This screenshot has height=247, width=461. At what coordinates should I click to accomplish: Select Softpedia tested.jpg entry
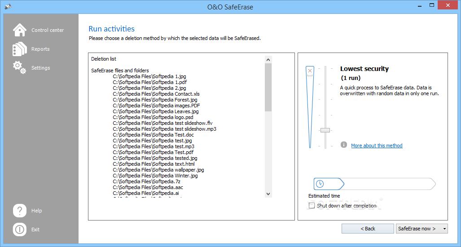click(x=155, y=158)
